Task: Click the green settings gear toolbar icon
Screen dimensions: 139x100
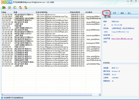Action: 4,8
